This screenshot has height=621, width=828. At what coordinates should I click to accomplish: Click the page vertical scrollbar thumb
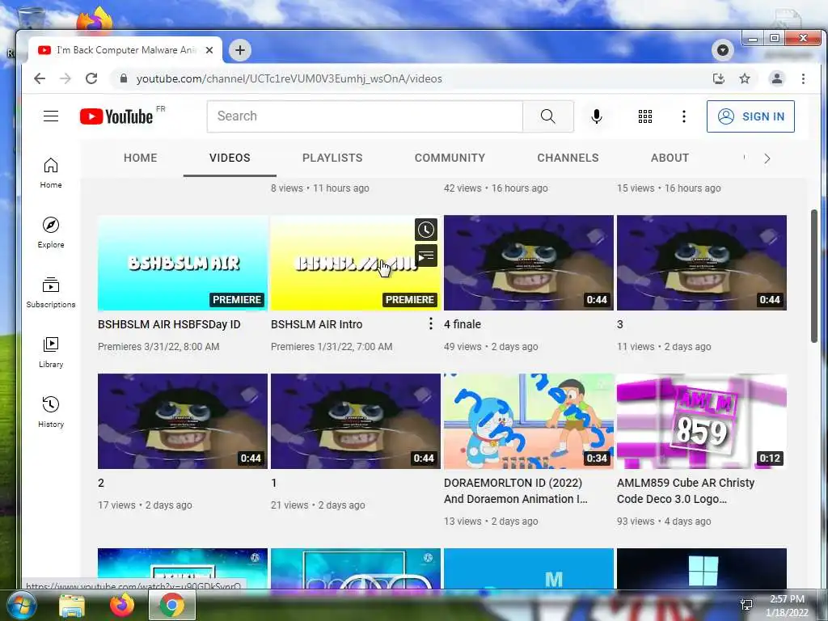(813, 277)
